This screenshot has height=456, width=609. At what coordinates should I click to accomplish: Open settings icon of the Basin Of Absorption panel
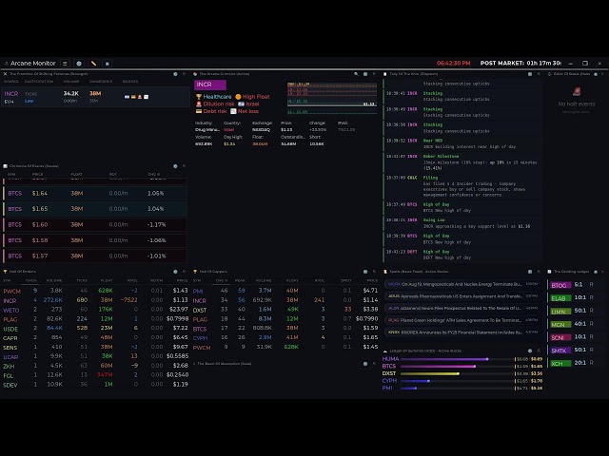point(365,364)
